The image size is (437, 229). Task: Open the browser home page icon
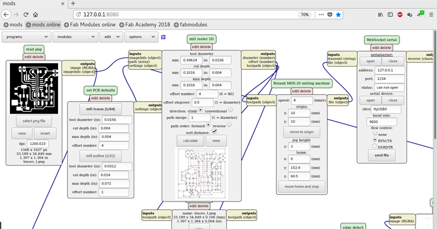36,14
